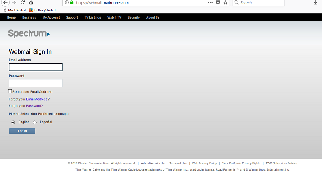This screenshot has width=322, height=173.
Task: Go back with the browser back arrow
Action: click(x=5, y=3)
